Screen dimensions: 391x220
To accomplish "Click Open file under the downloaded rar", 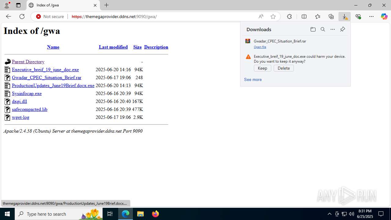I will pos(260,47).
